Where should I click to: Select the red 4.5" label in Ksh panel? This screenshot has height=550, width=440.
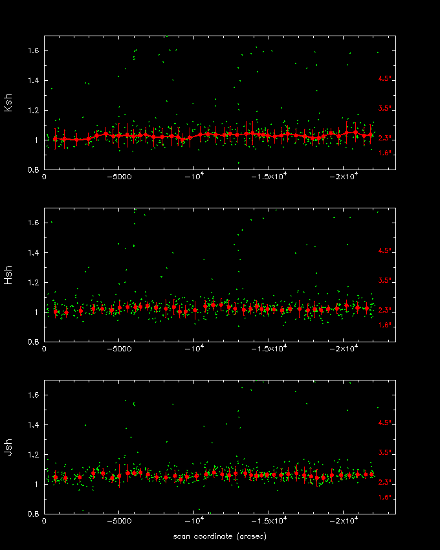tap(384, 79)
